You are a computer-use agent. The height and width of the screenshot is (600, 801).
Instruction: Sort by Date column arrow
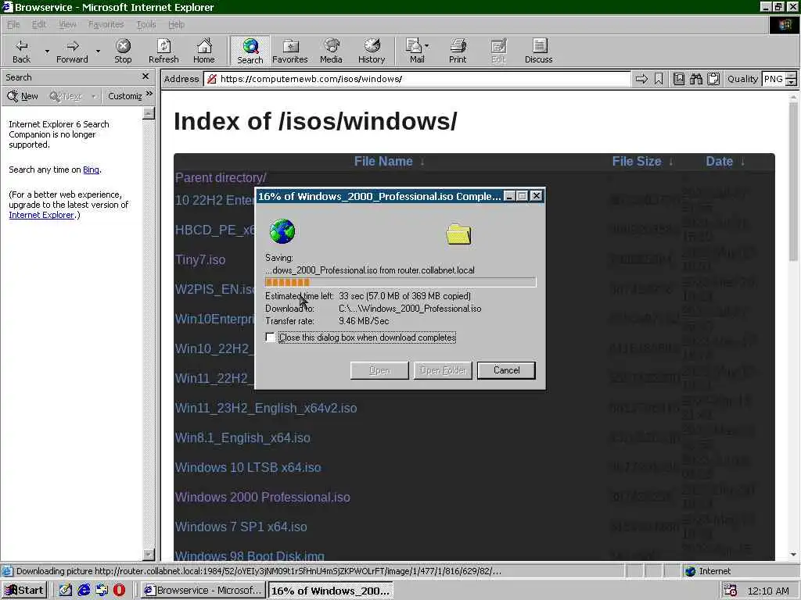(743, 162)
